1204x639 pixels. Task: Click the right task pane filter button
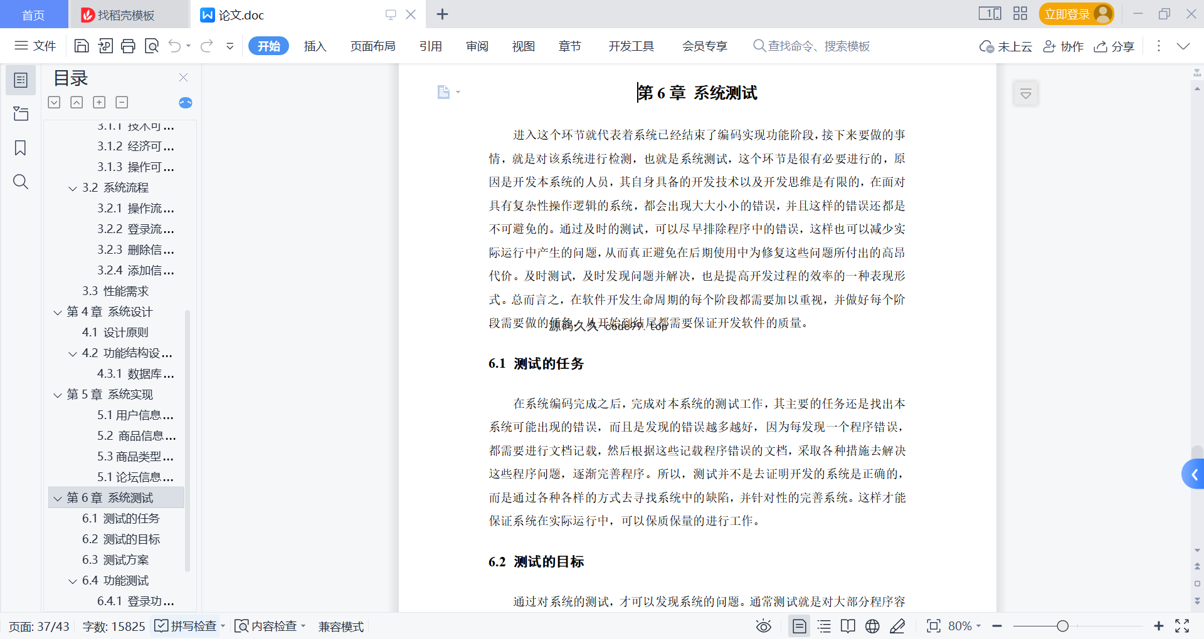click(1026, 94)
